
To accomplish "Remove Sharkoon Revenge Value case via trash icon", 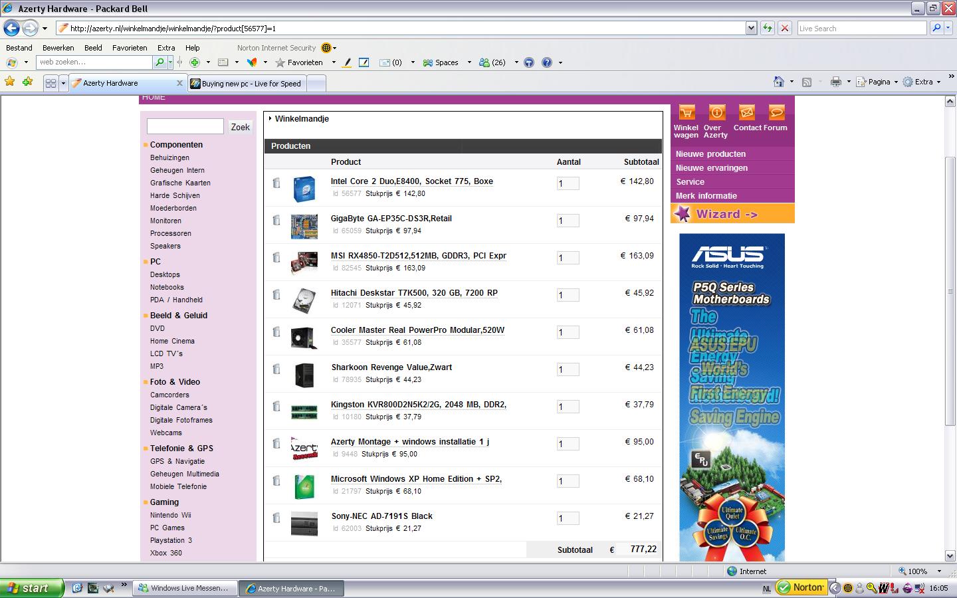I will pos(276,369).
